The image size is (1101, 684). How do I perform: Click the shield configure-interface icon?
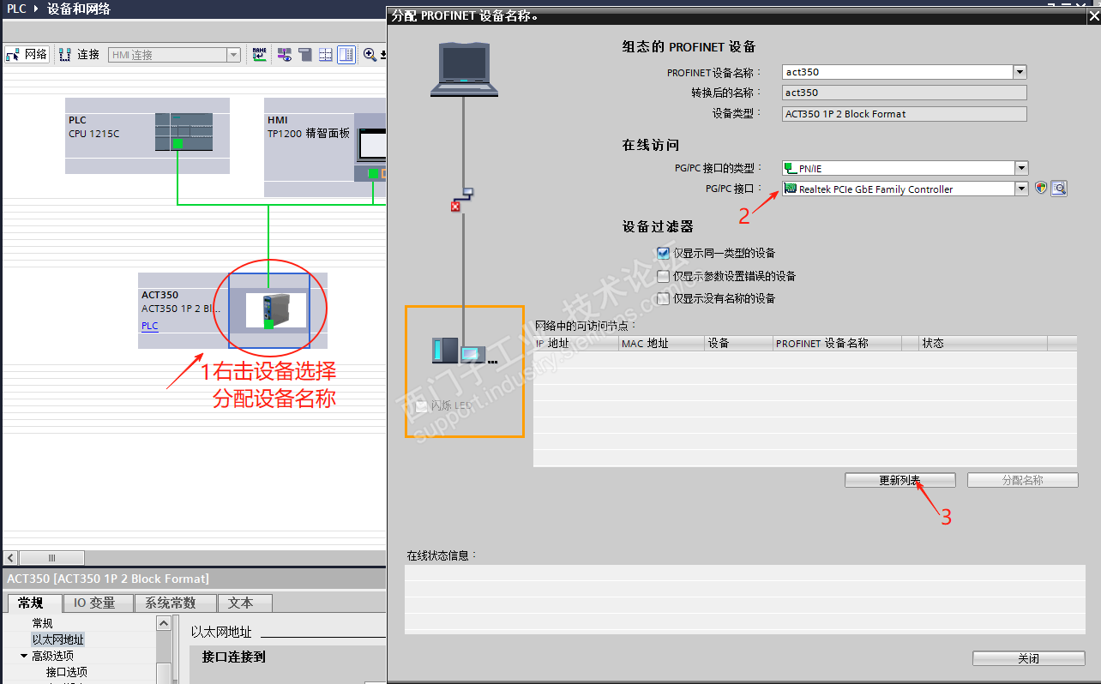(x=1041, y=189)
